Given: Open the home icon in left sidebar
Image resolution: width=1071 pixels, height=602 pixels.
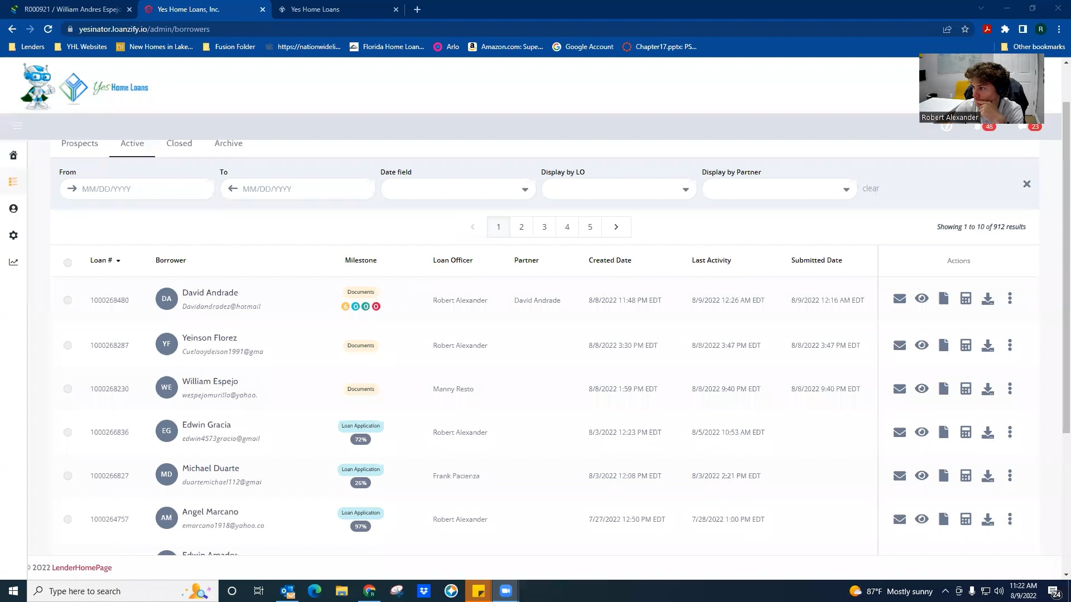Looking at the screenshot, I should tap(13, 155).
